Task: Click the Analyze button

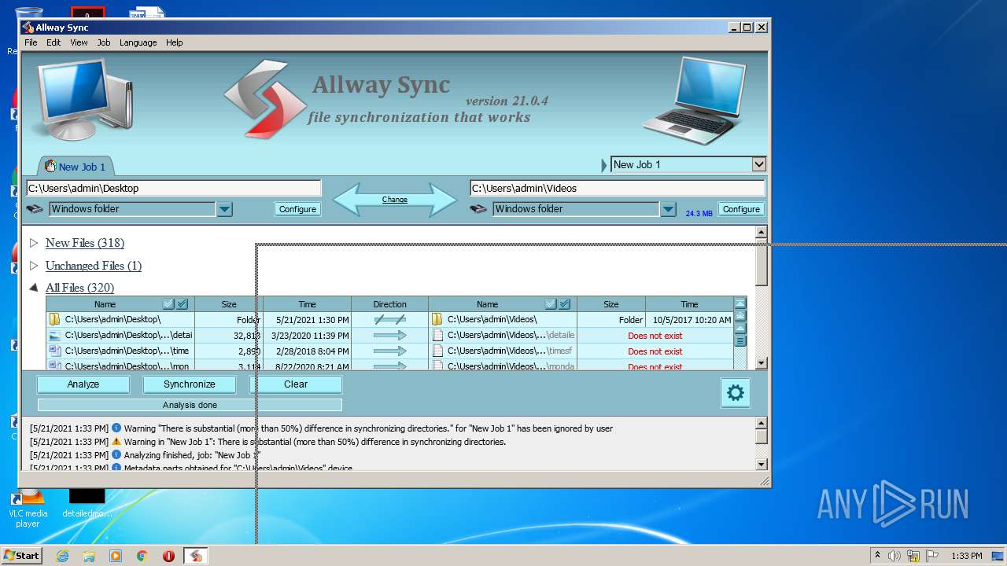Action: [83, 384]
